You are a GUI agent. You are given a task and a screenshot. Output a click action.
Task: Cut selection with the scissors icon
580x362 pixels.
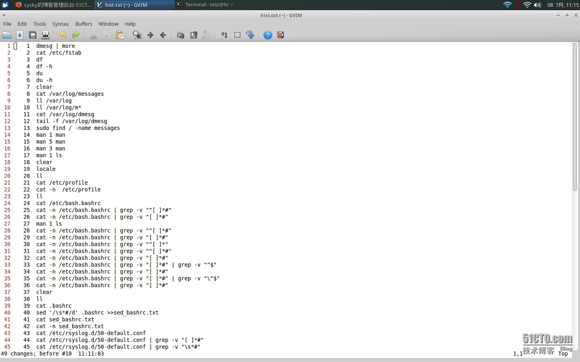pos(94,35)
